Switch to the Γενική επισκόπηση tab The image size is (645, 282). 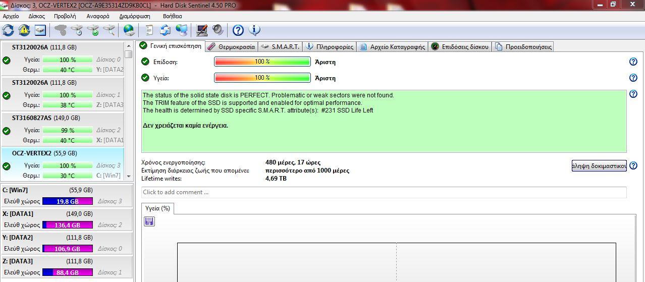pos(171,46)
